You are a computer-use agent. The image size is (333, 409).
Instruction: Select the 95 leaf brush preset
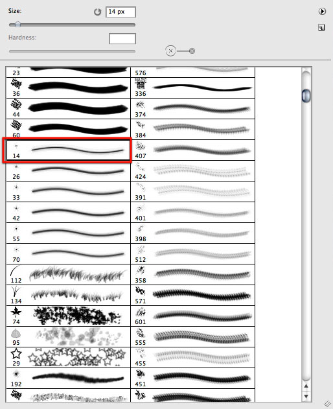click(68, 337)
